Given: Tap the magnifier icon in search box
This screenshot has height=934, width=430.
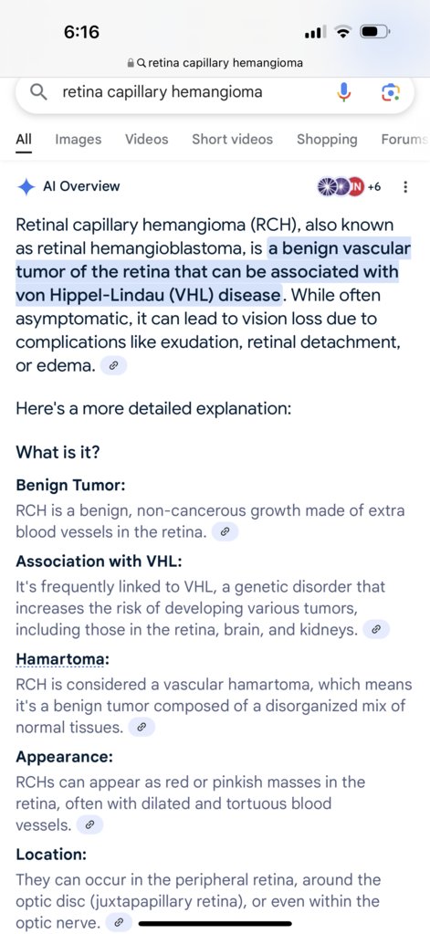Looking at the screenshot, I should pyautogui.click(x=38, y=92).
